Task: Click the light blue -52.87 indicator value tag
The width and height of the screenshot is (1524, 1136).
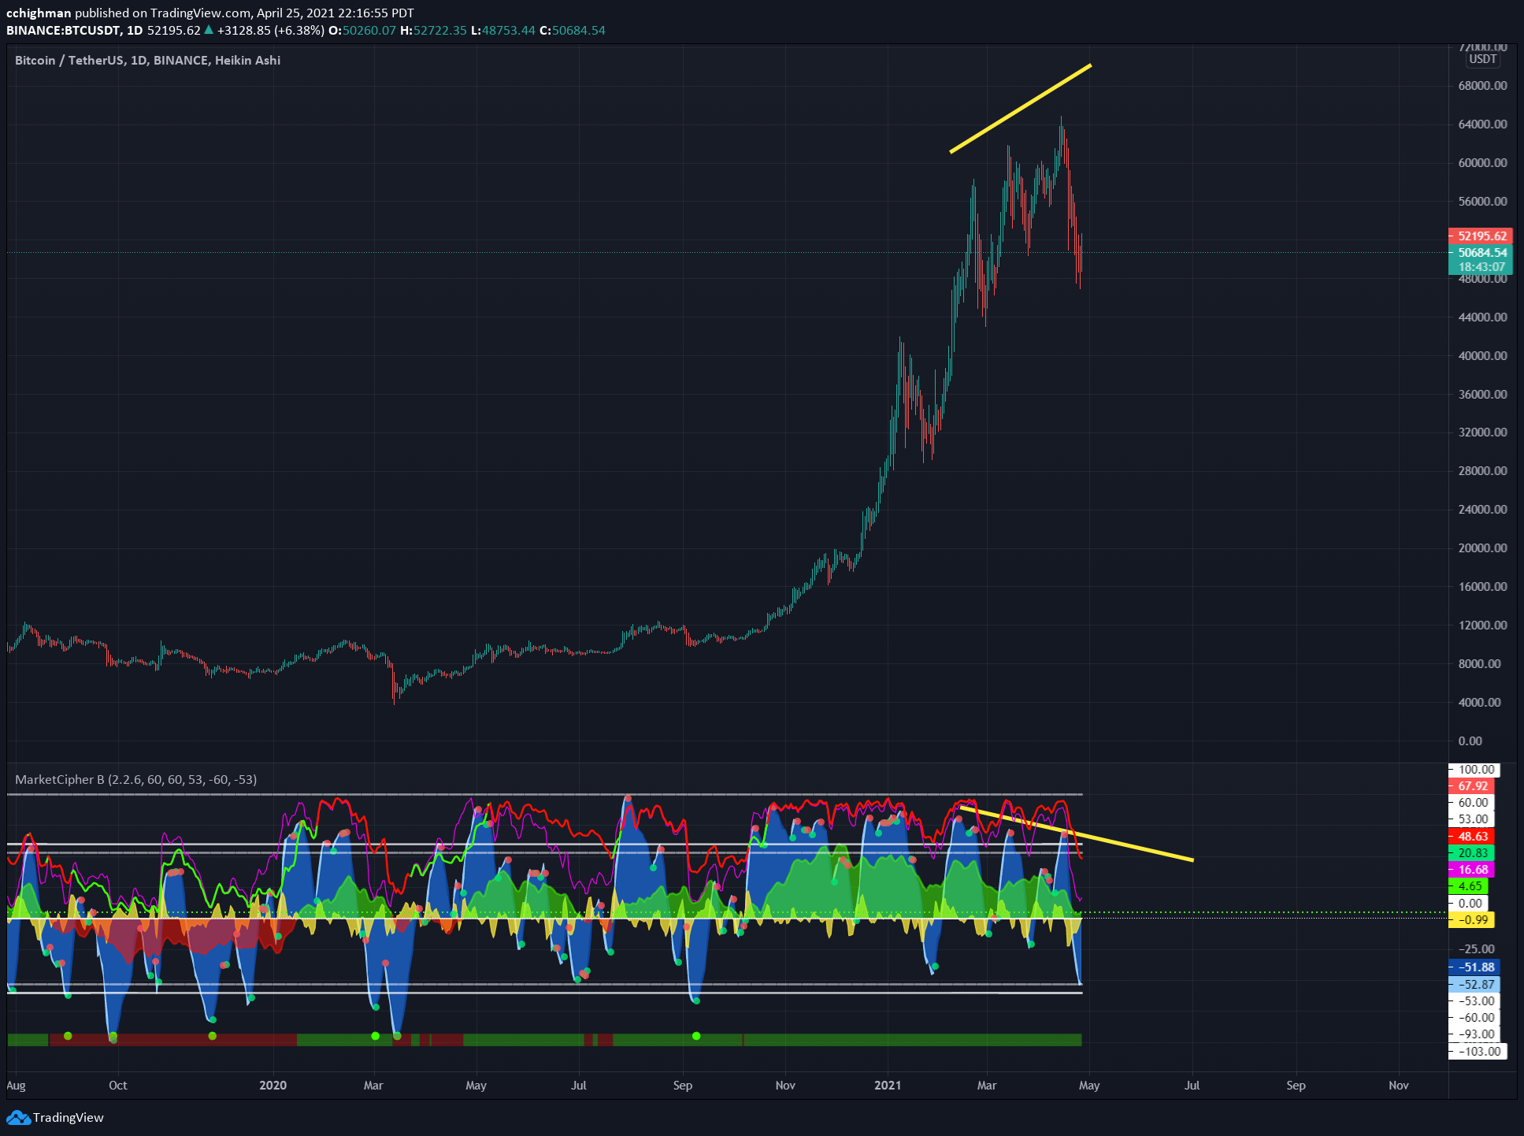Action: (1474, 984)
